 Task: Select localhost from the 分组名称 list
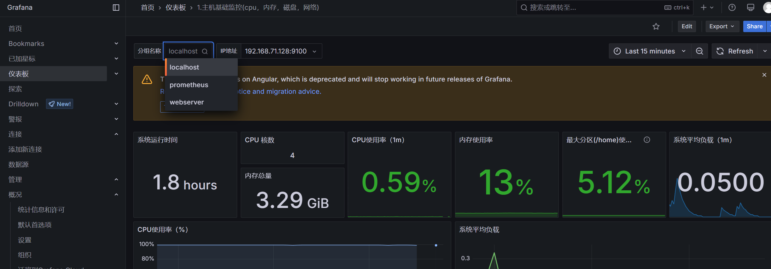point(201,67)
